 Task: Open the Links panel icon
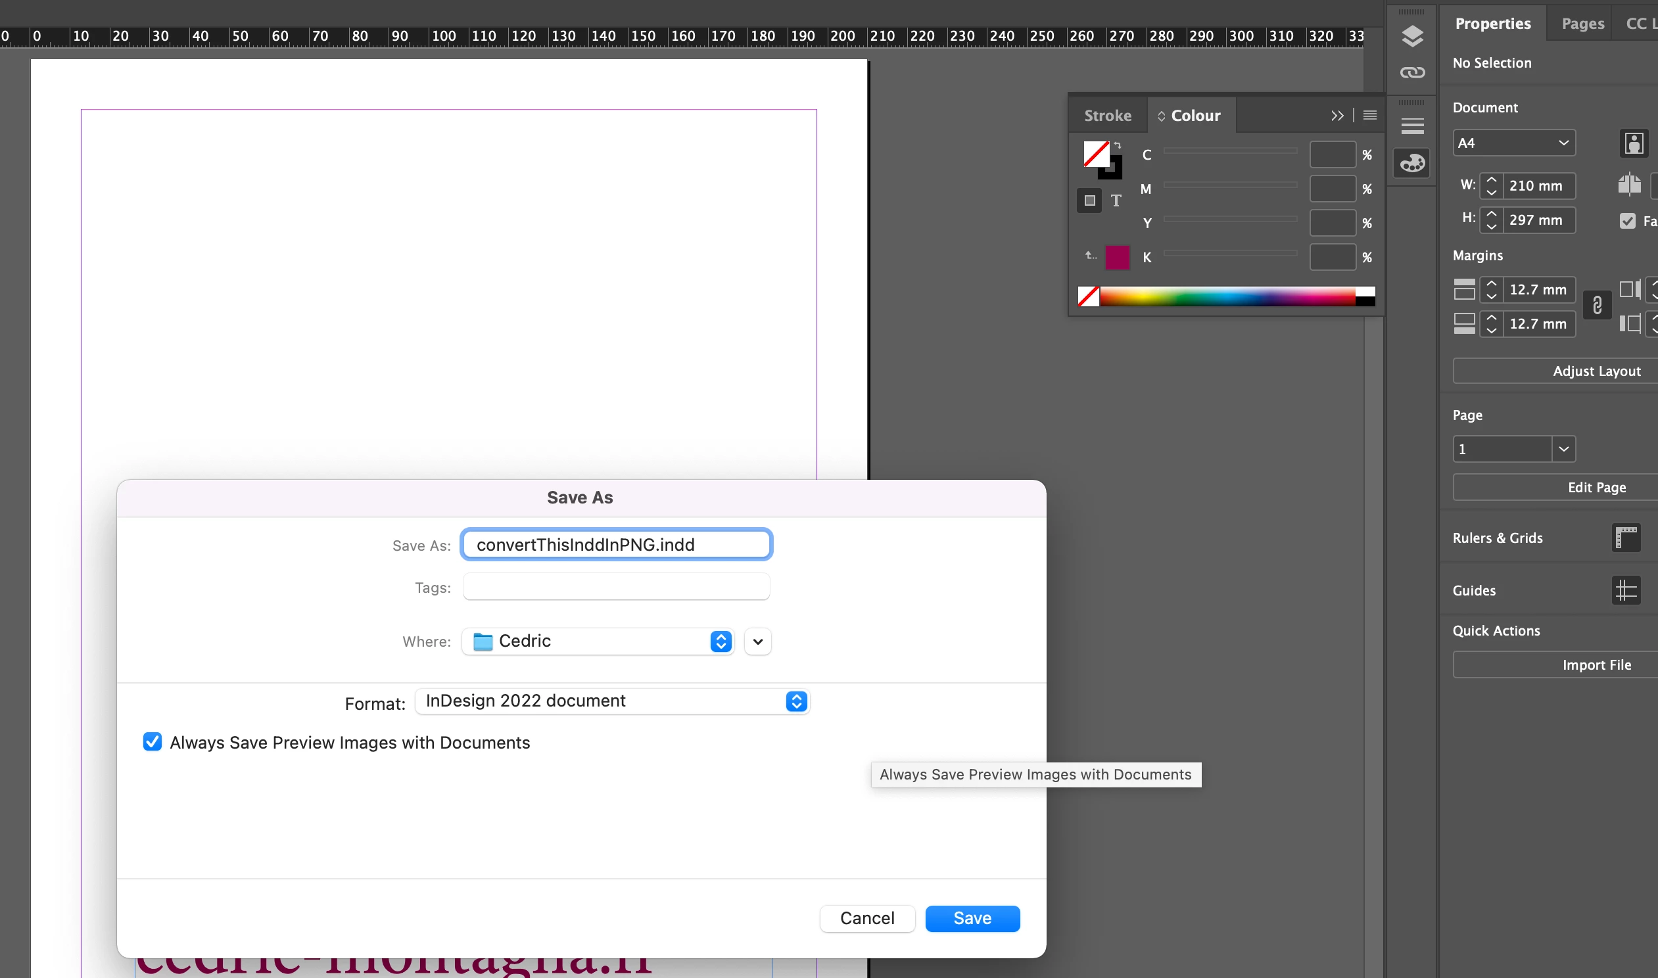[x=1412, y=72]
